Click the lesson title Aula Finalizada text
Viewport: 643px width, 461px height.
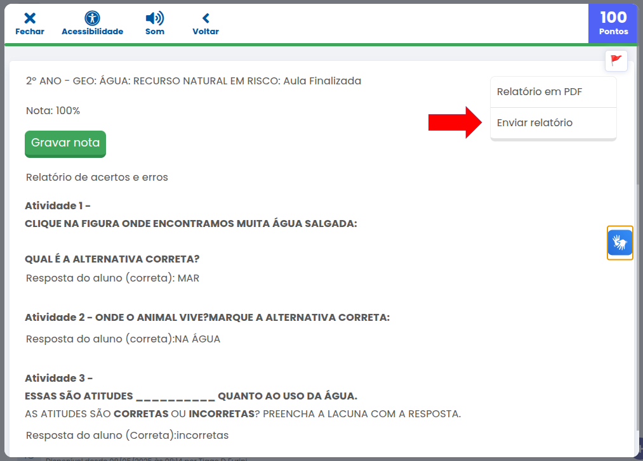(193, 81)
